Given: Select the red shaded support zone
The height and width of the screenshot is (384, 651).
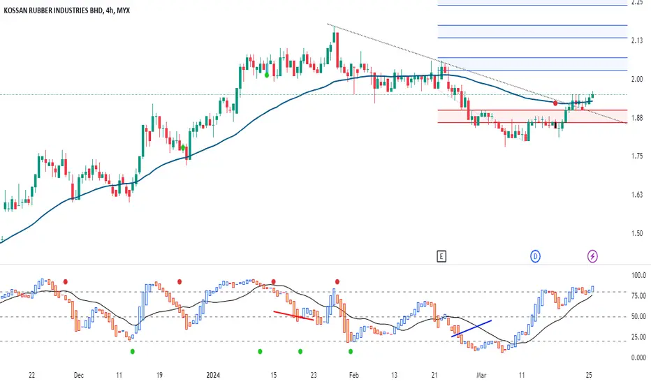Looking at the screenshot, I should (532, 116).
